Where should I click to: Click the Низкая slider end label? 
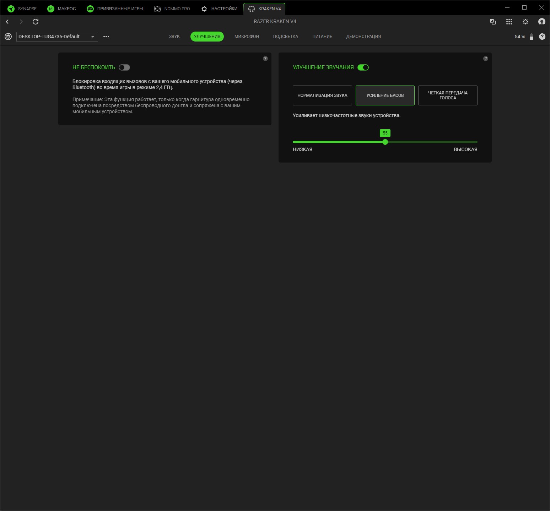point(303,149)
